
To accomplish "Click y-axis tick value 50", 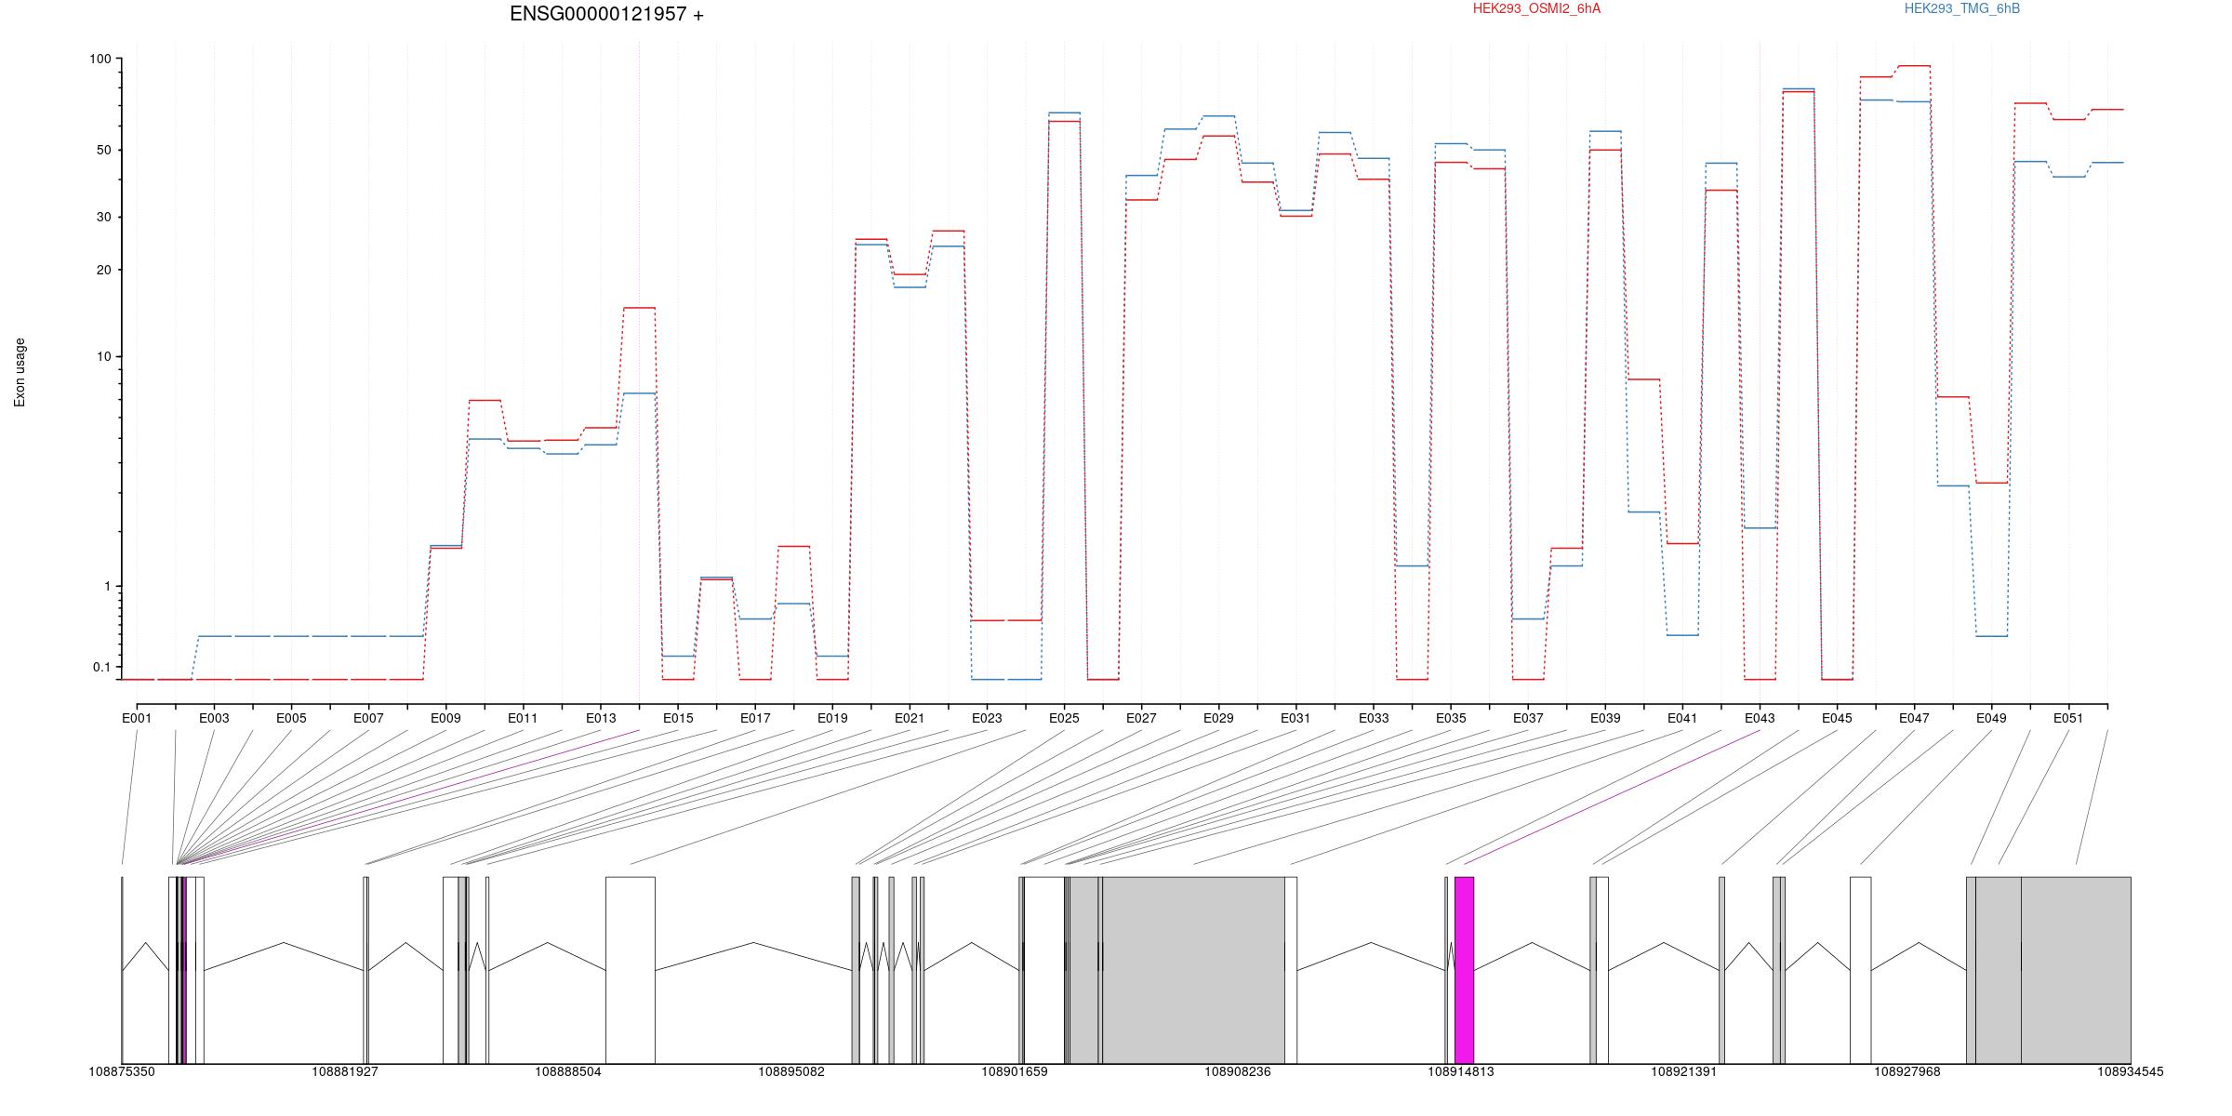I will click(103, 150).
